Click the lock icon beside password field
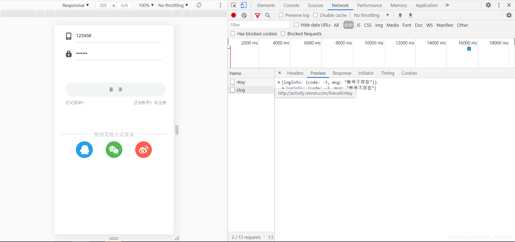Screen dimensions: 515x242 click(x=69, y=54)
